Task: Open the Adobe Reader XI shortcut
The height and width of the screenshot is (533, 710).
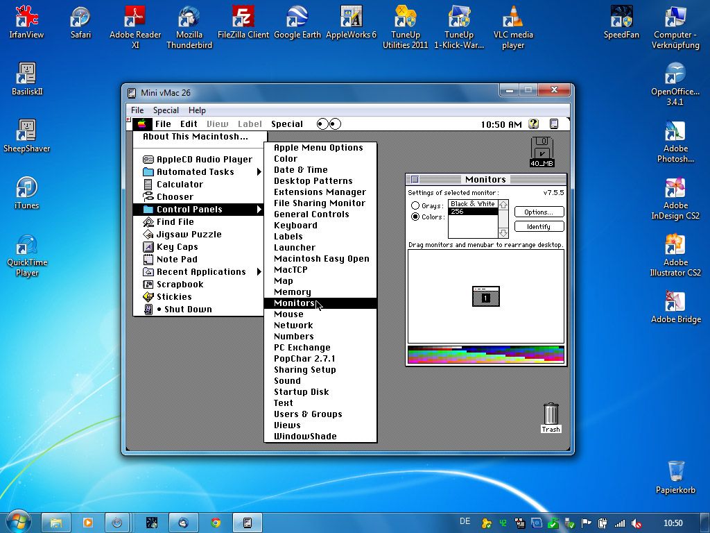Action: [135, 27]
